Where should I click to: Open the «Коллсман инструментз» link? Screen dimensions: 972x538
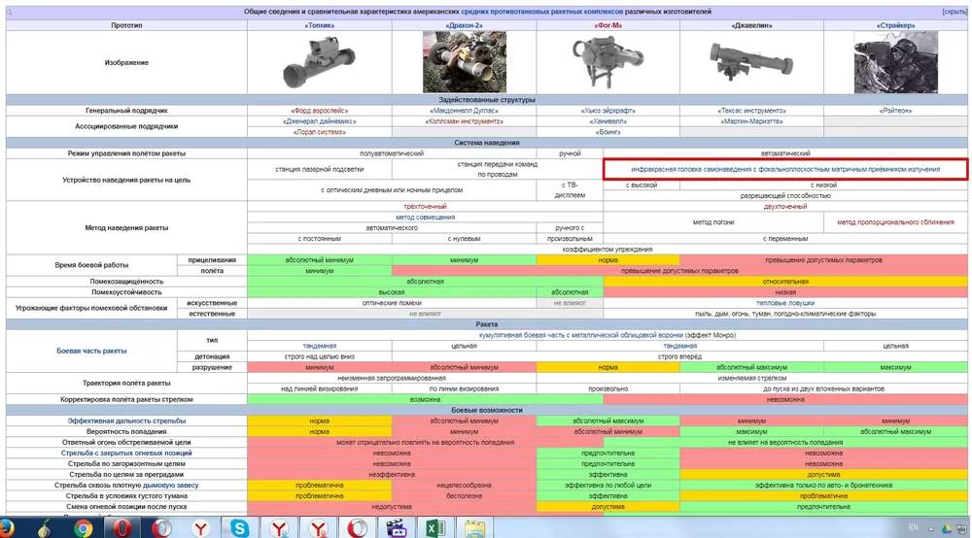tap(464, 121)
